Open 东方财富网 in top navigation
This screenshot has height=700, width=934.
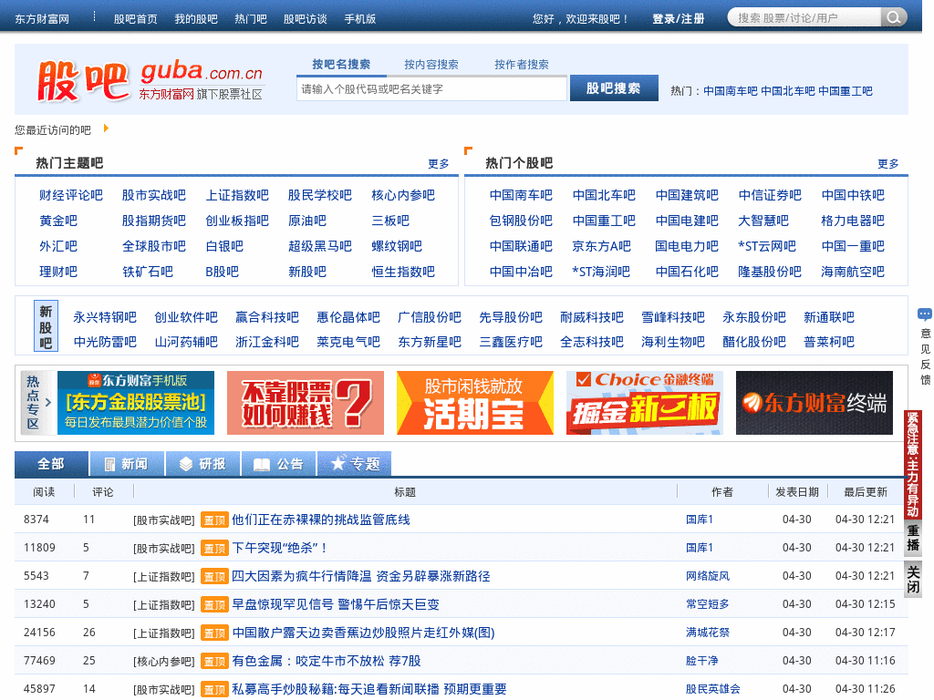[x=42, y=19]
